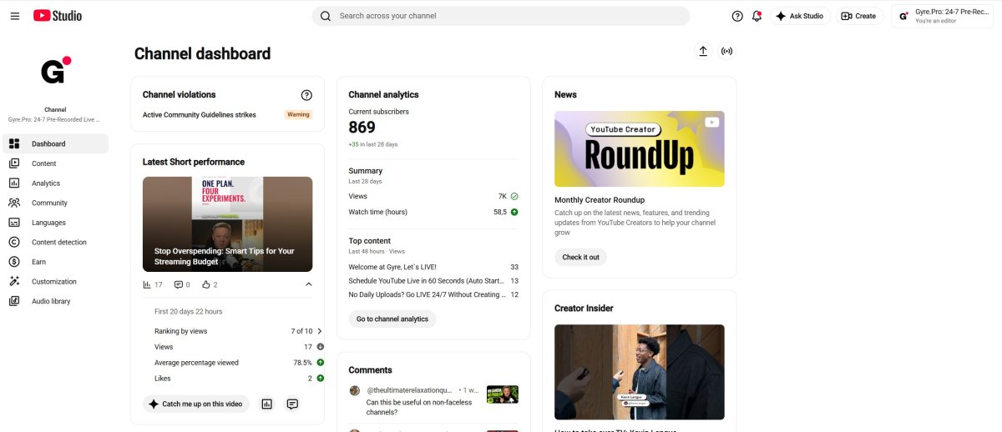
Task: Open Schedule YouTube Live in 60 Seconds
Action: pos(427,281)
